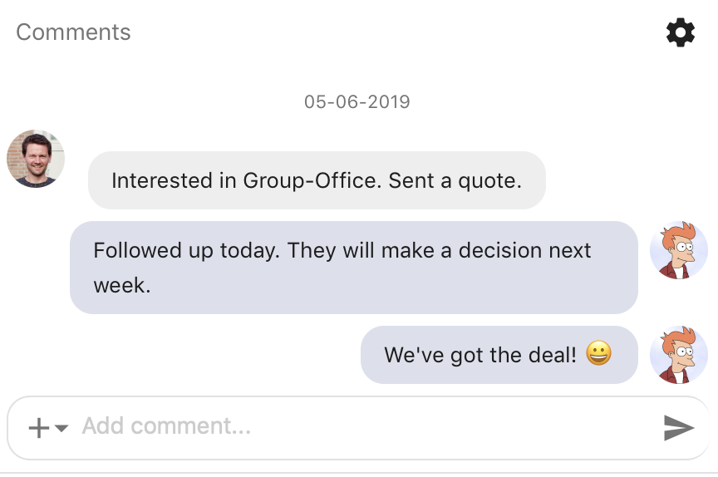
Task: Click the photo avatar of the smiling man
Action: pos(36,159)
